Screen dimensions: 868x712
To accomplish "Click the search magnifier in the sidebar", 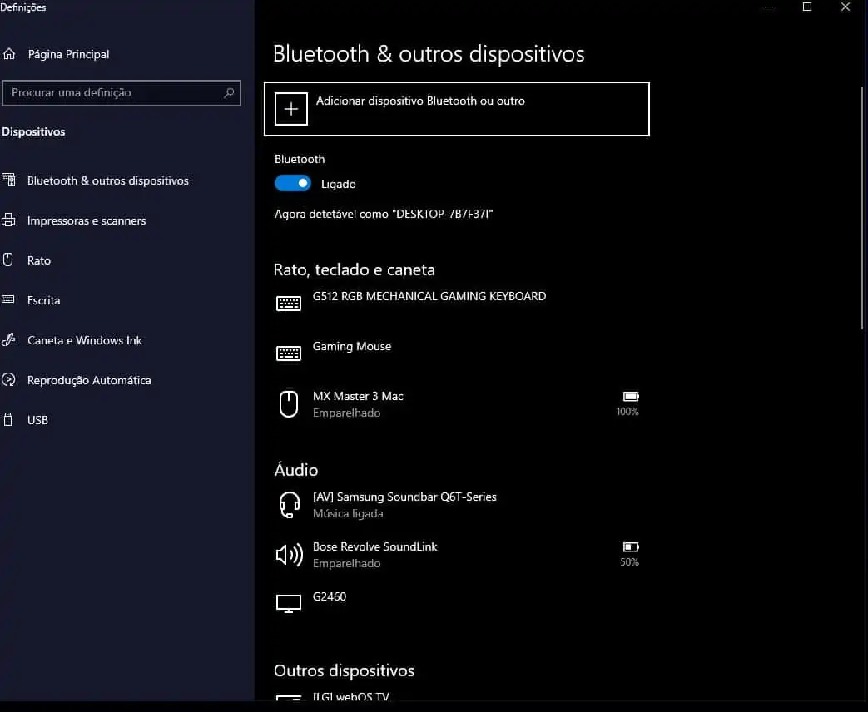I will (x=228, y=93).
